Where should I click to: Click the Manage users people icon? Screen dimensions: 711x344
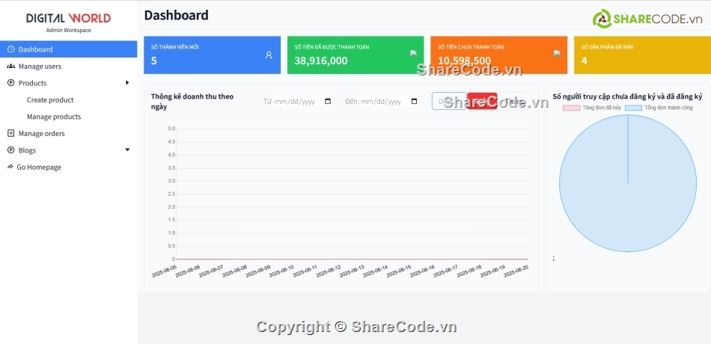tap(11, 66)
